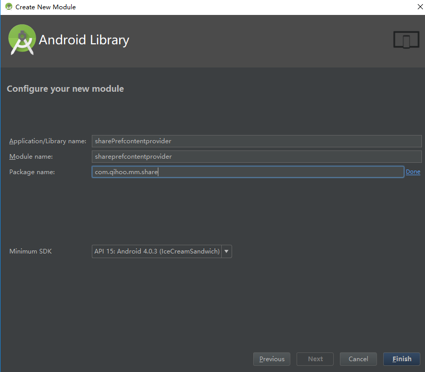Click the 'Module name:' label

click(x=31, y=157)
